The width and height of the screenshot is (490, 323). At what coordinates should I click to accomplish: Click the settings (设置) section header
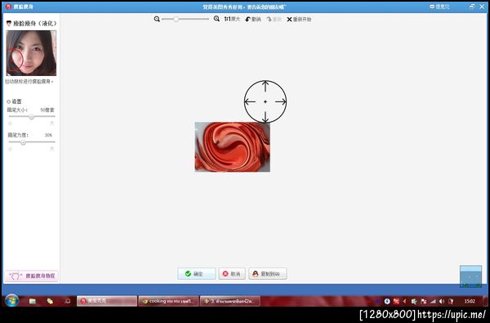[14, 101]
